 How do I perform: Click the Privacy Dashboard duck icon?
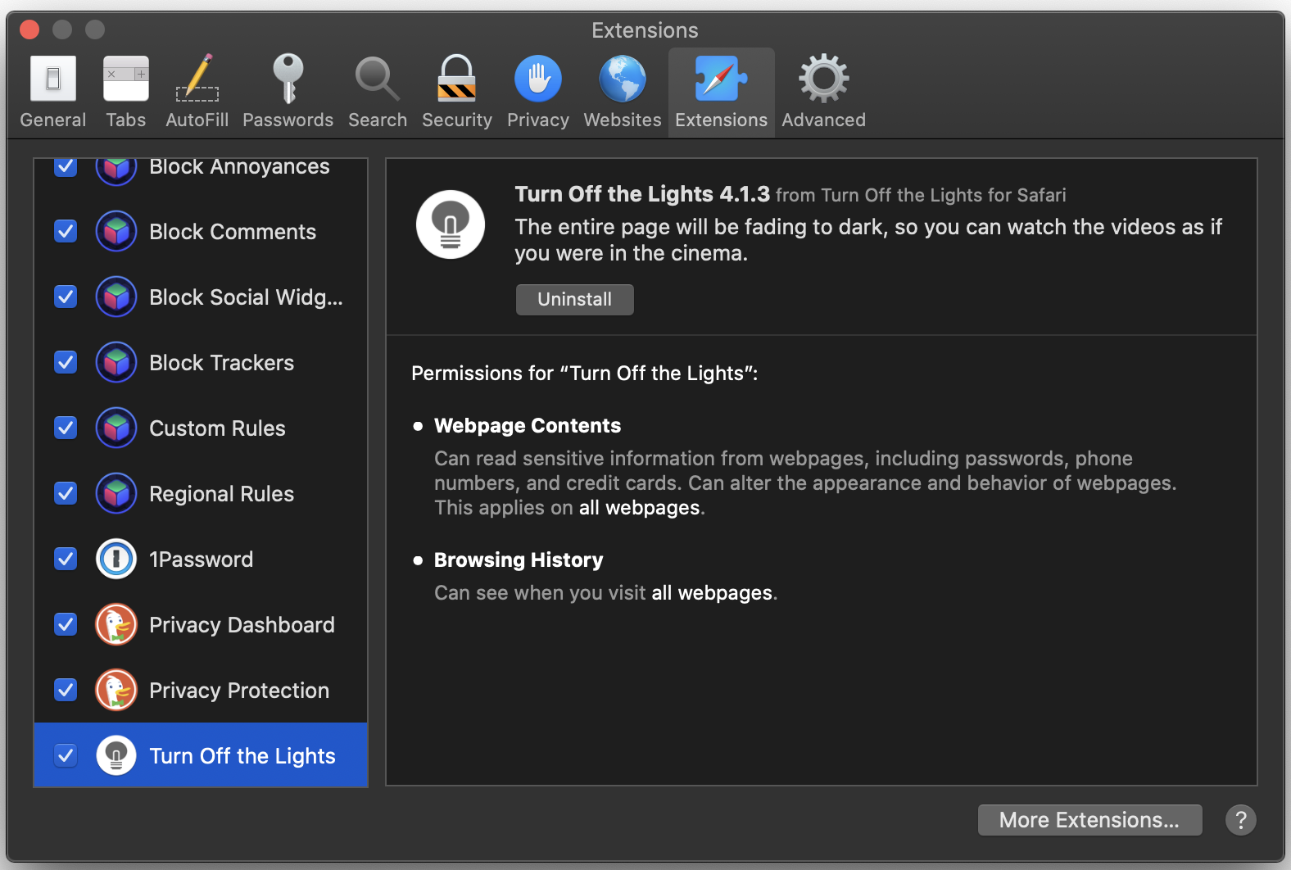coord(116,624)
